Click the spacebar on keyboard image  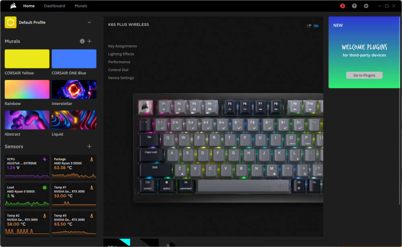(244, 185)
